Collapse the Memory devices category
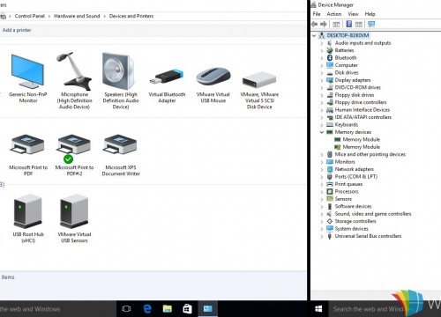This screenshot has width=441, height=317. [x=322, y=132]
